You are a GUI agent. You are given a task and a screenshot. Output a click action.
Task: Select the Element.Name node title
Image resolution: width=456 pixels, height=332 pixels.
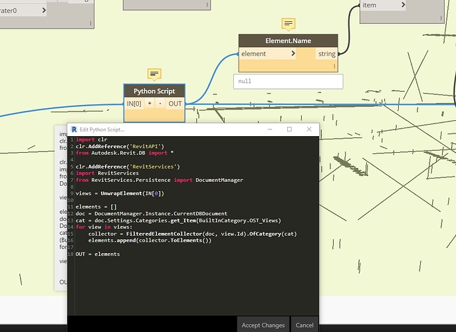pos(288,41)
